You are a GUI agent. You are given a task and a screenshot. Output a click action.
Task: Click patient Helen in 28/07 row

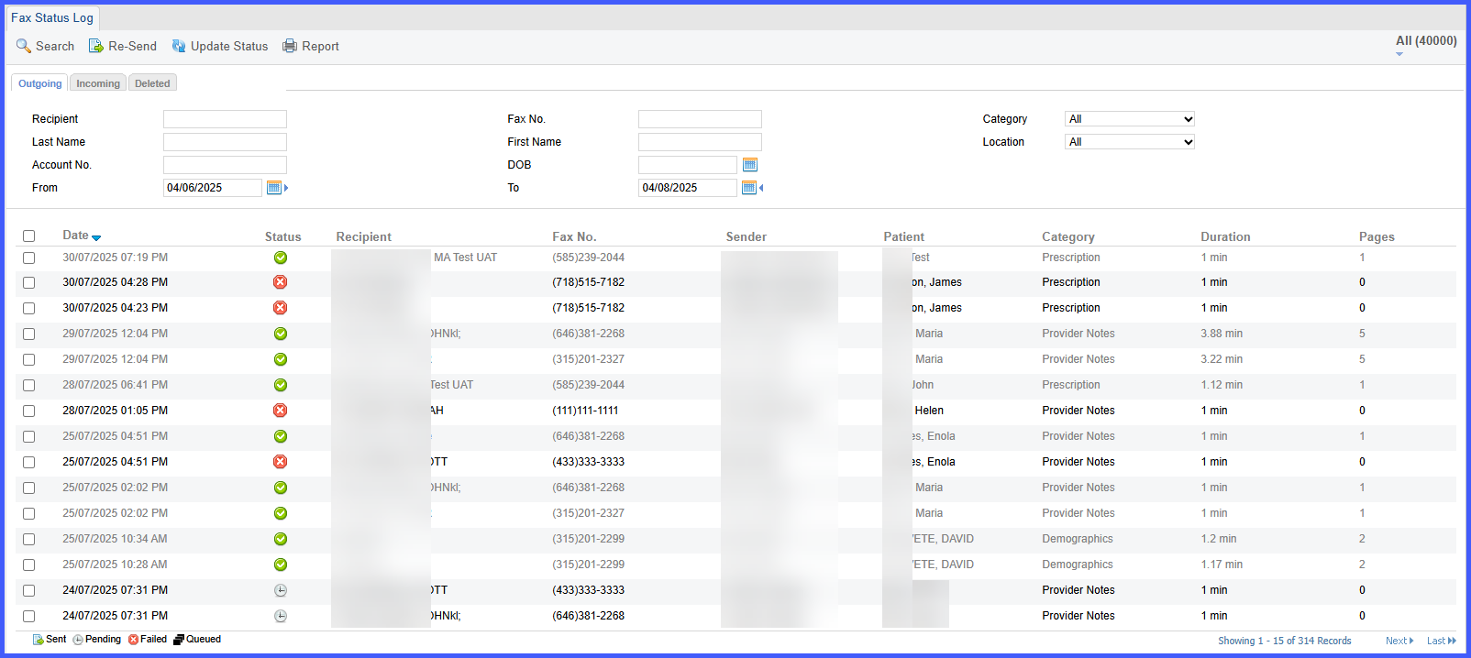(x=929, y=411)
